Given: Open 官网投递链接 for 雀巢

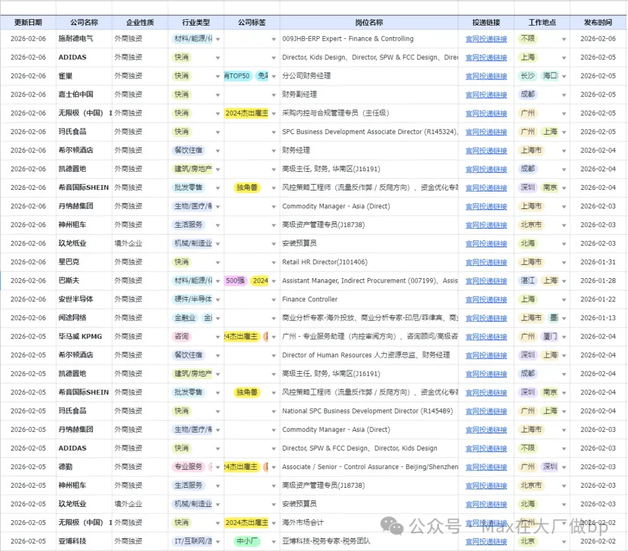Looking at the screenshot, I should pyautogui.click(x=486, y=77).
